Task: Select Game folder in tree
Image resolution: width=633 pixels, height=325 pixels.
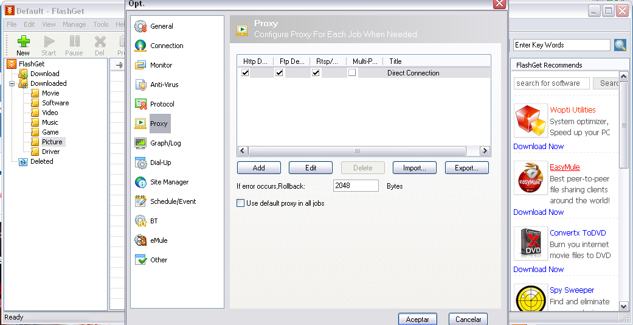Action: pyautogui.click(x=50, y=132)
